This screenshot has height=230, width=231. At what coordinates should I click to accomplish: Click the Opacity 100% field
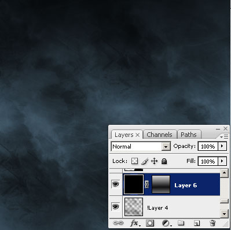click(208, 146)
